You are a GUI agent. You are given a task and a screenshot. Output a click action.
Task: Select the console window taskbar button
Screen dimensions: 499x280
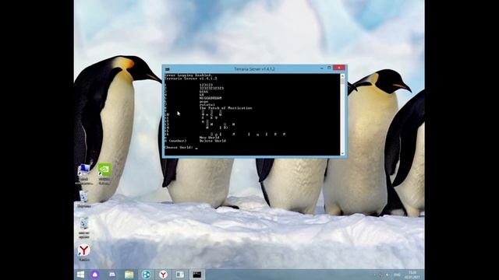pyautogui.click(x=197, y=275)
